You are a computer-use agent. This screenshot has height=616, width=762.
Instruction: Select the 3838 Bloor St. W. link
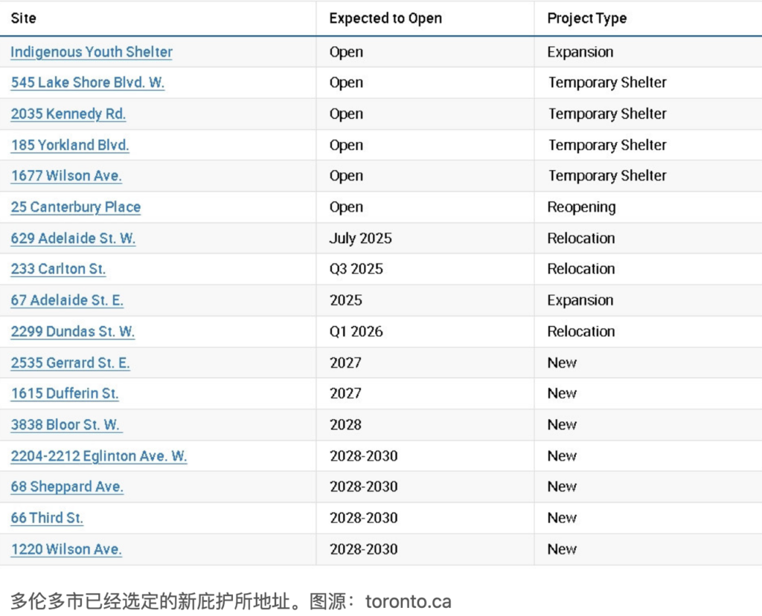pyautogui.click(x=66, y=425)
